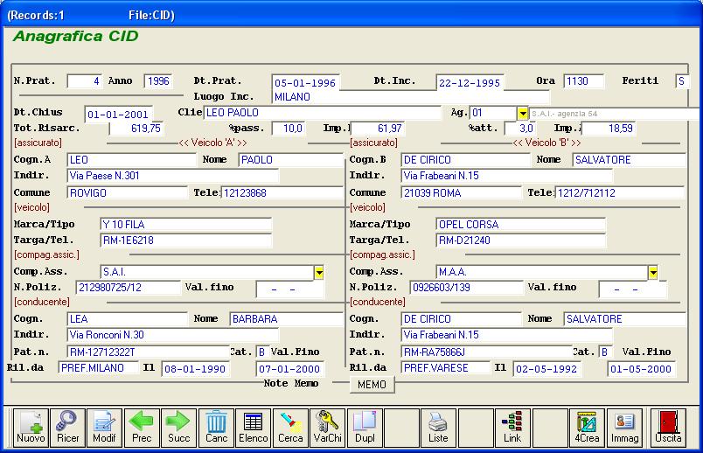
Task: Exit with the Uscita door icon
Action: tap(668, 428)
